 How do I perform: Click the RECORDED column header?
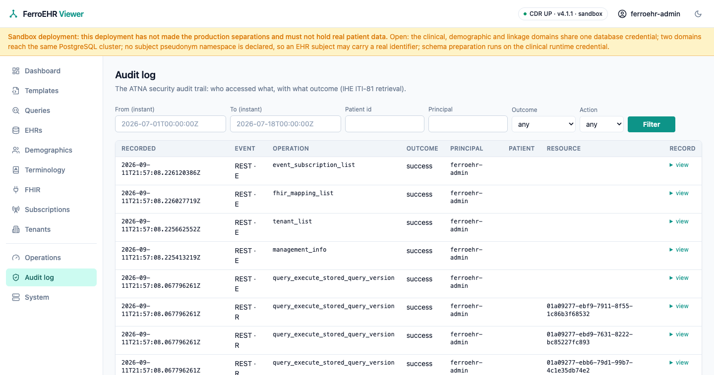pos(139,149)
